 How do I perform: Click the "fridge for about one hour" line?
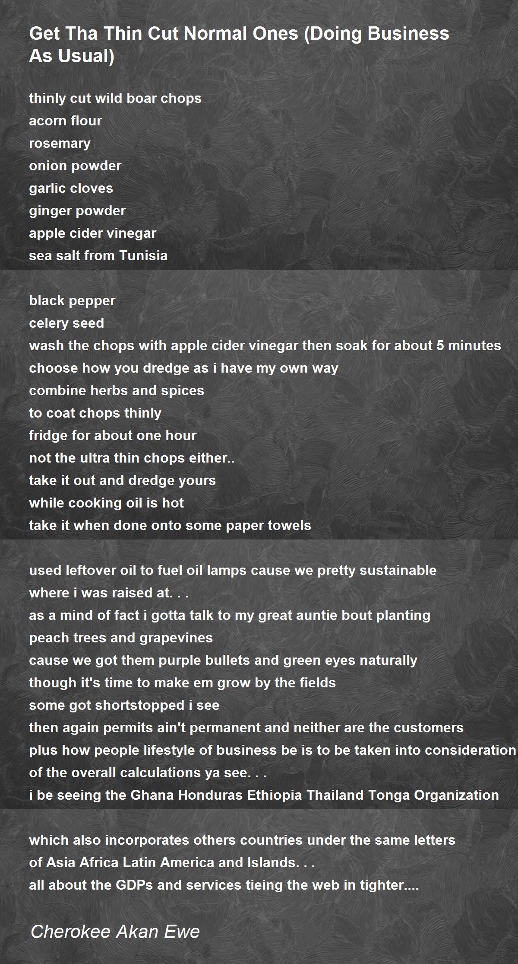tap(113, 436)
